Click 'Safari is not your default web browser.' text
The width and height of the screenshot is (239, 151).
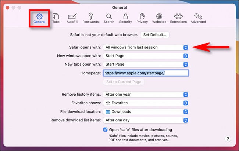pyautogui.click(x=104, y=35)
